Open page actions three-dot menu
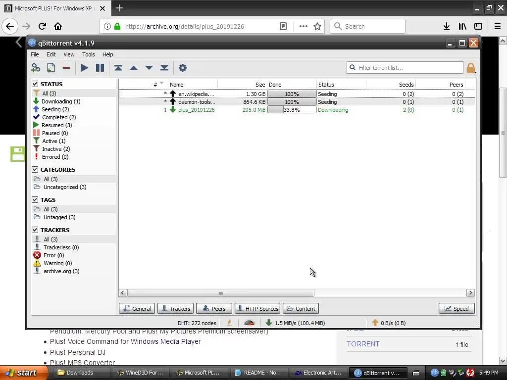507x380 pixels. click(x=304, y=26)
